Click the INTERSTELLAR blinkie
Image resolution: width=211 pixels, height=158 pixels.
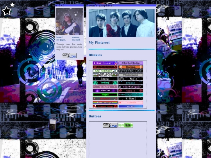pos(131,71)
